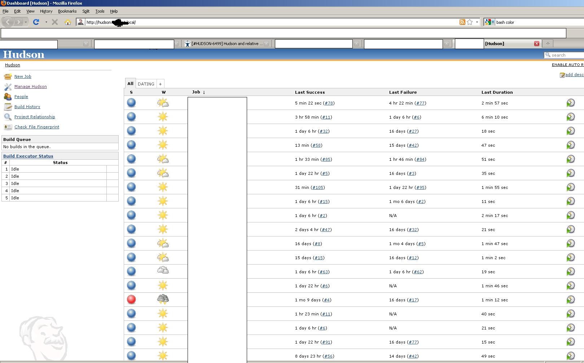Open last failure build #17
This screenshot has height=363, width=584.
(x=413, y=300)
